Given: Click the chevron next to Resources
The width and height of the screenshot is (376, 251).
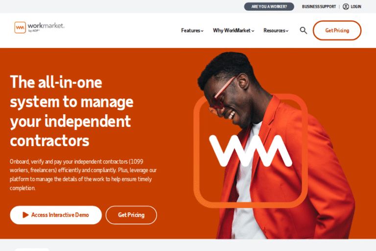Looking at the screenshot, I should [x=287, y=31].
